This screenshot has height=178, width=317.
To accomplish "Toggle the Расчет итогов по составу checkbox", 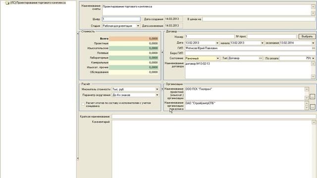I will (x=83, y=104).
